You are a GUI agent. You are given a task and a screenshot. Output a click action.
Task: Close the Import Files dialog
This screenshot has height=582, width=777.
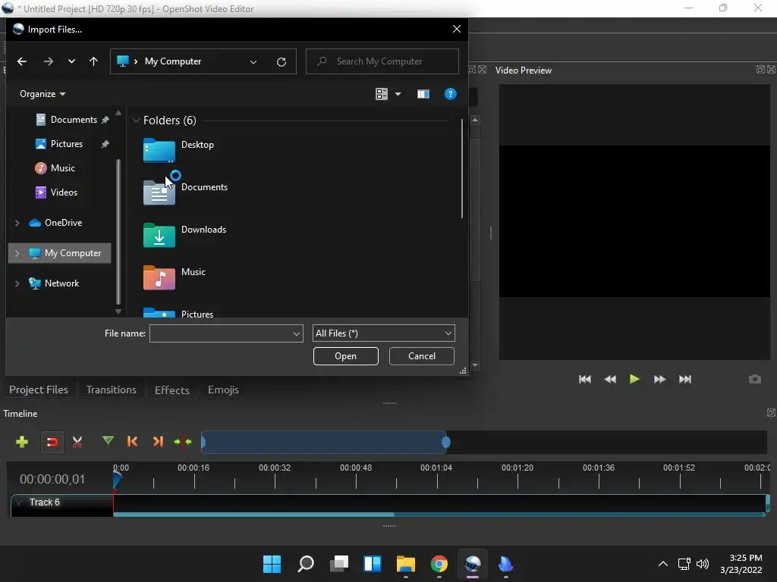point(456,30)
